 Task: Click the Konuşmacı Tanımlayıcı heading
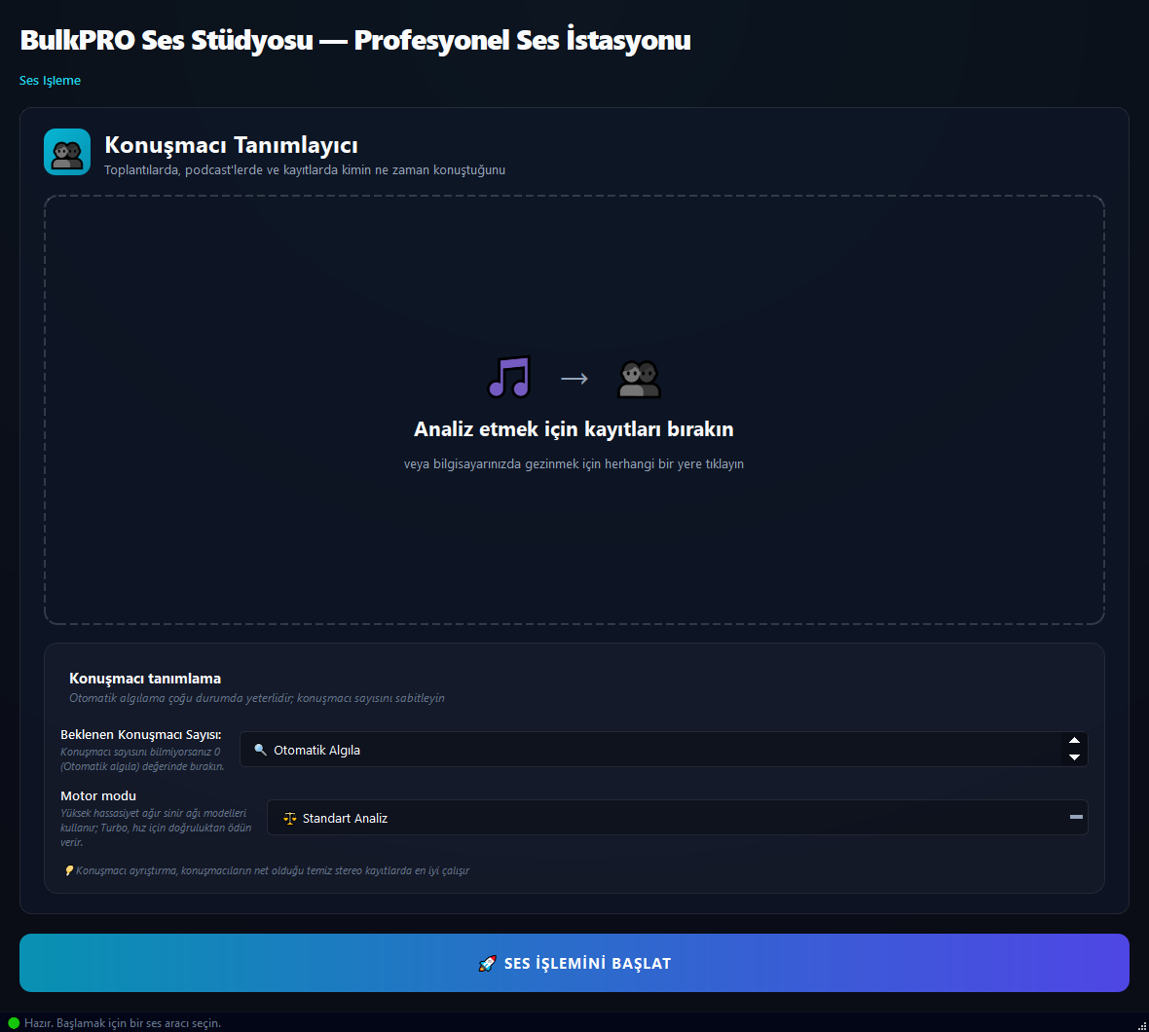231,145
